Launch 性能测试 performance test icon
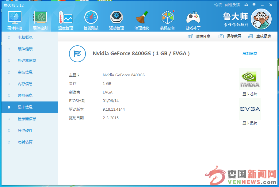 (91, 17)
